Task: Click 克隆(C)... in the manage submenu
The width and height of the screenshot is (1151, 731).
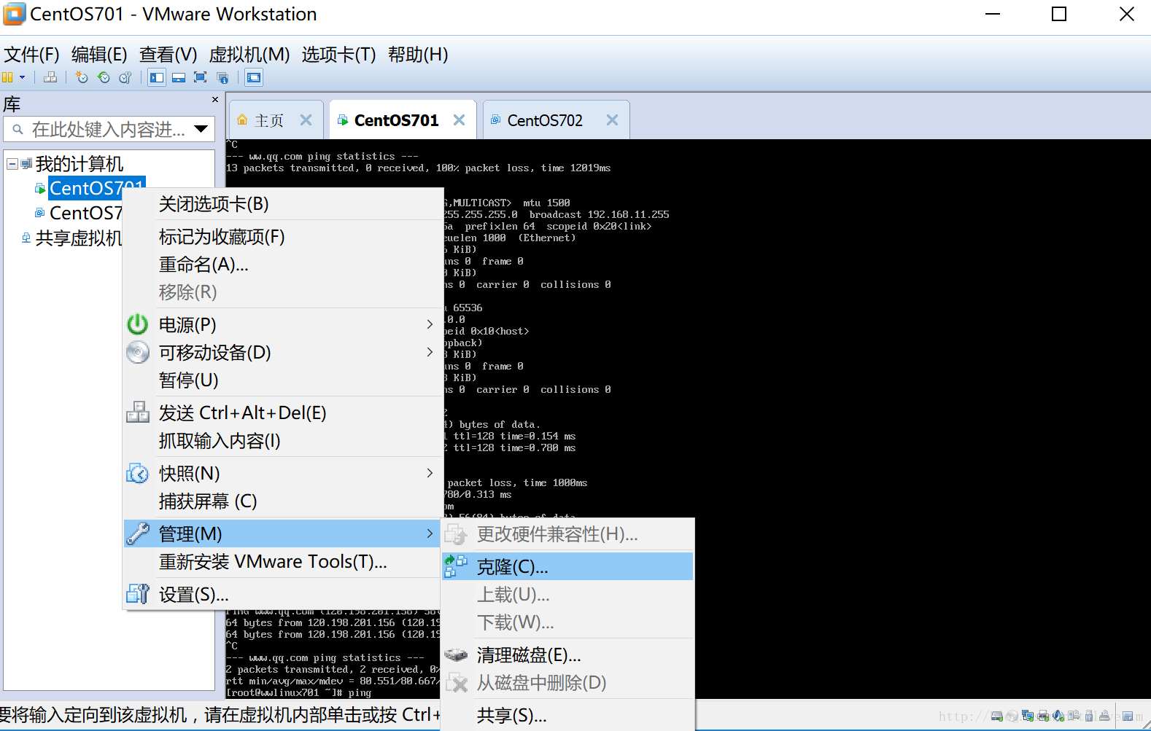Action: tap(567, 566)
